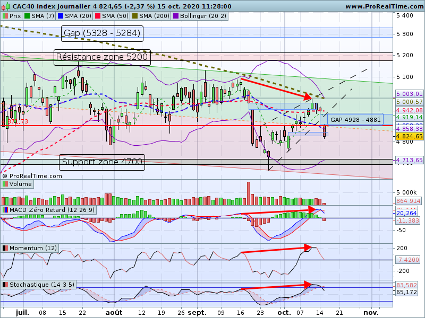Click the Momentum (12) panel icon
The width and height of the screenshot is (425, 318).
(x=5, y=248)
